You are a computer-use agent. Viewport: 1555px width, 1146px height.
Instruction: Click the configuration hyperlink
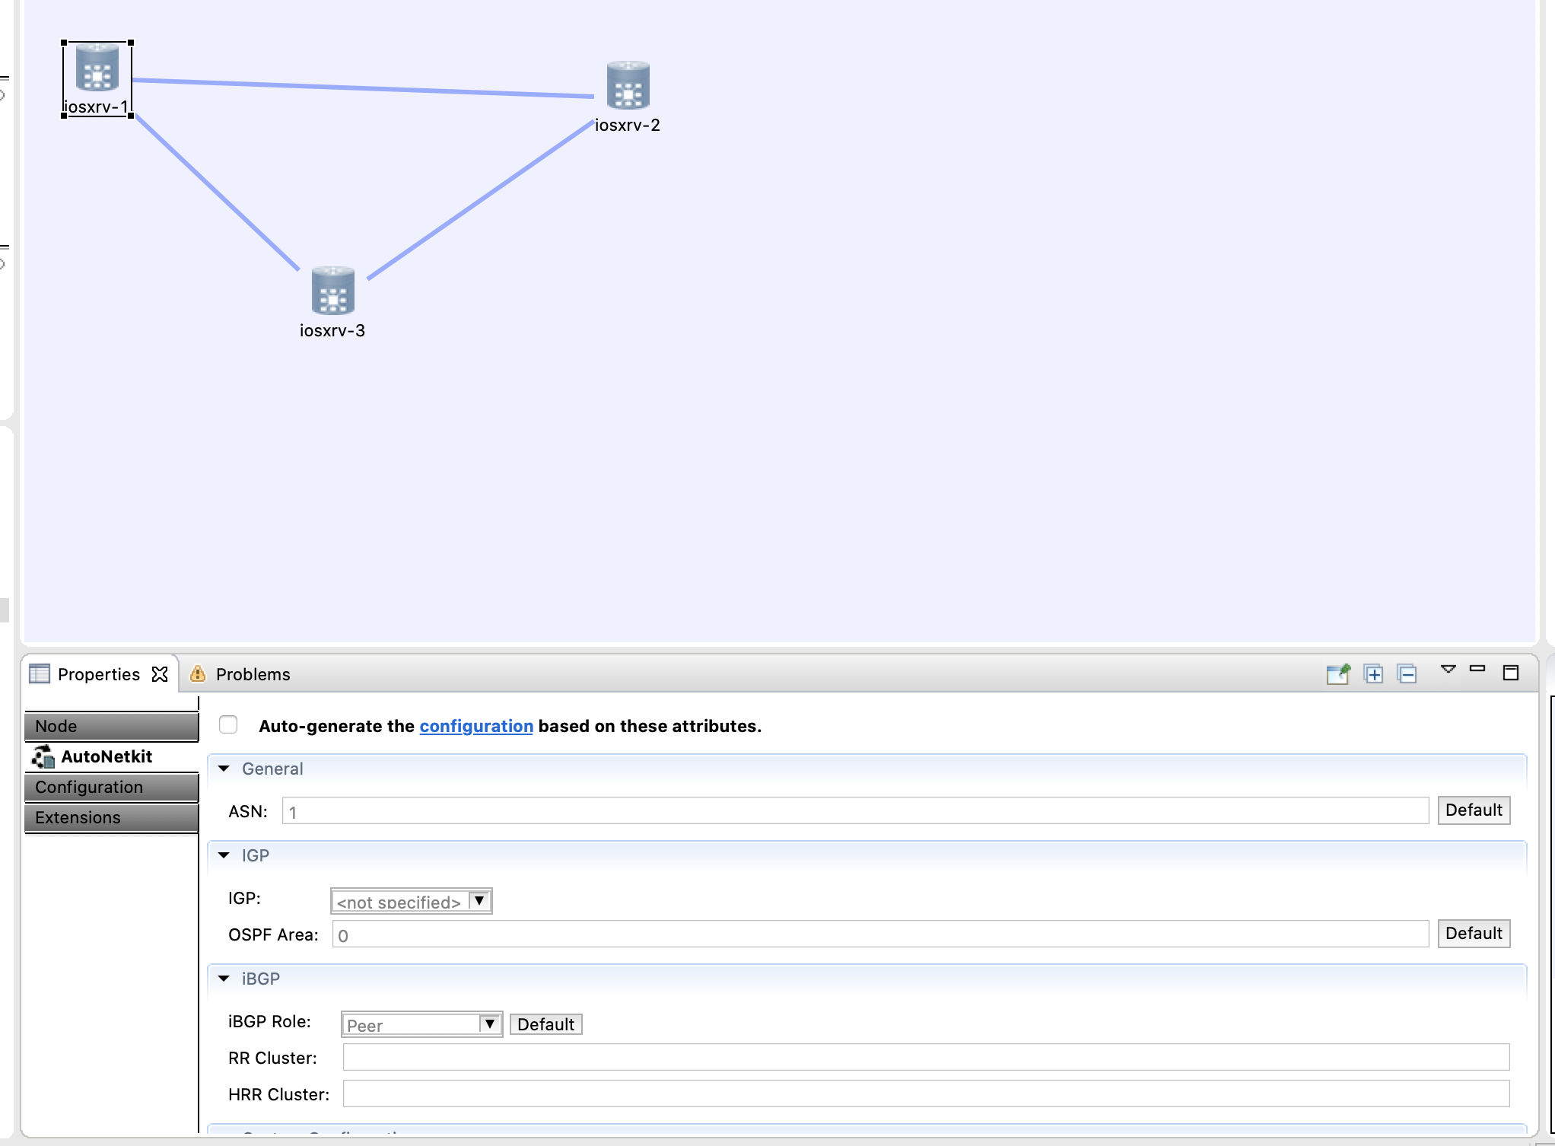(x=475, y=726)
